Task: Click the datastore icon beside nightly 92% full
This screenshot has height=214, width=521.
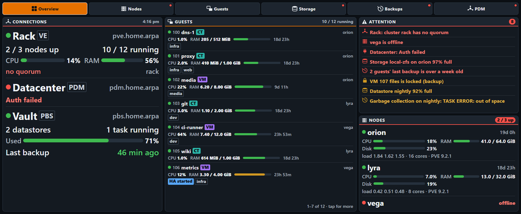Action: tap(364, 91)
